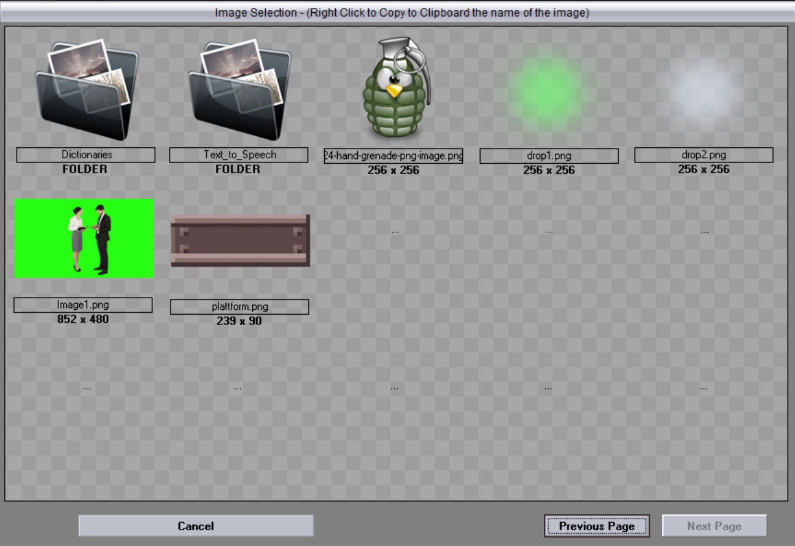Click the drop2.png name field
Screen dimensions: 795x546
704,155
